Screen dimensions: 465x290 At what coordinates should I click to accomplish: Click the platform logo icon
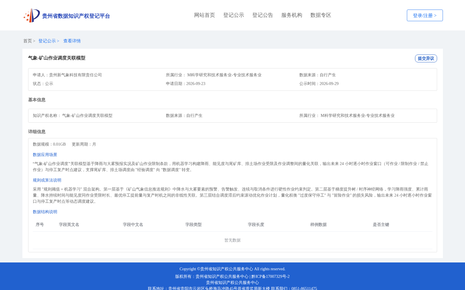[x=32, y=15]
